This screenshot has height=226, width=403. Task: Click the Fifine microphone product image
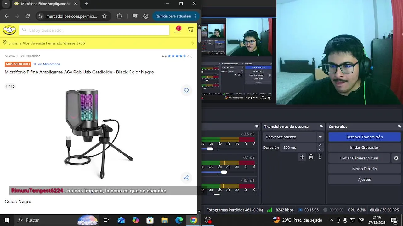click(99, 133)
